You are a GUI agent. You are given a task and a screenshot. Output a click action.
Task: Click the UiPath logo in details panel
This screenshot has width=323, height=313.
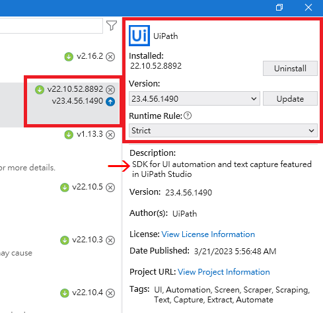click(x=139, y=36)
